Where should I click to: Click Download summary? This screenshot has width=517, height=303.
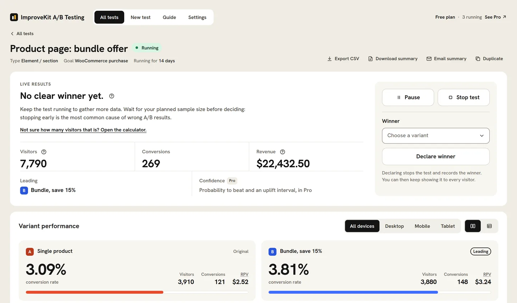[x=393, y=59]
